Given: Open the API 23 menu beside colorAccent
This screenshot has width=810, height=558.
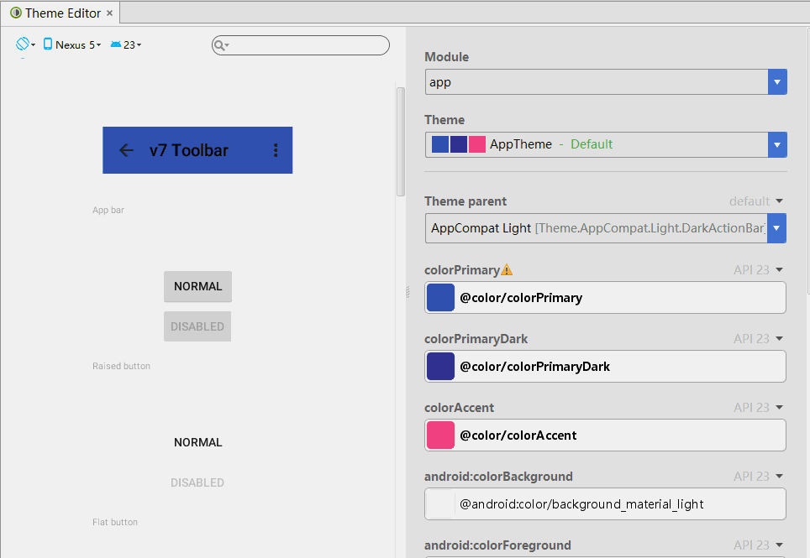Looking at the screenshot, I should 758,408.
